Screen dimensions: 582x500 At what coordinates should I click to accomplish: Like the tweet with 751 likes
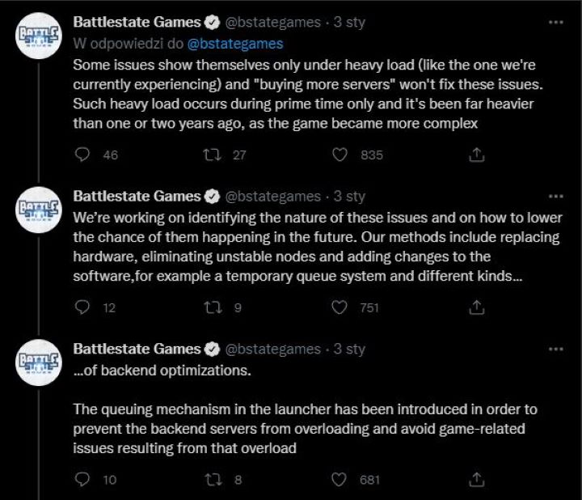tap(340, 307)
